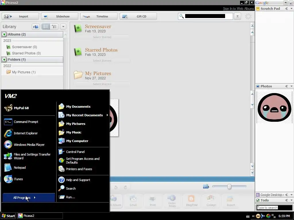Click the Import button in Picasa
The image size is (294, 220).
pos(20,16)
